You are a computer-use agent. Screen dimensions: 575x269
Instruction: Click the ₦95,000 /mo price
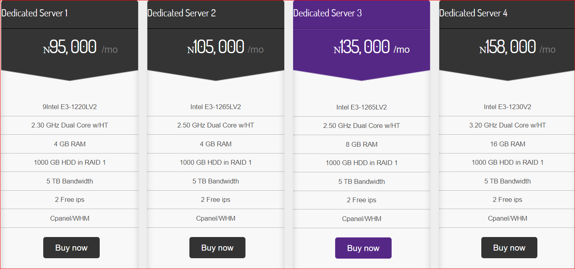coord(80,47)
